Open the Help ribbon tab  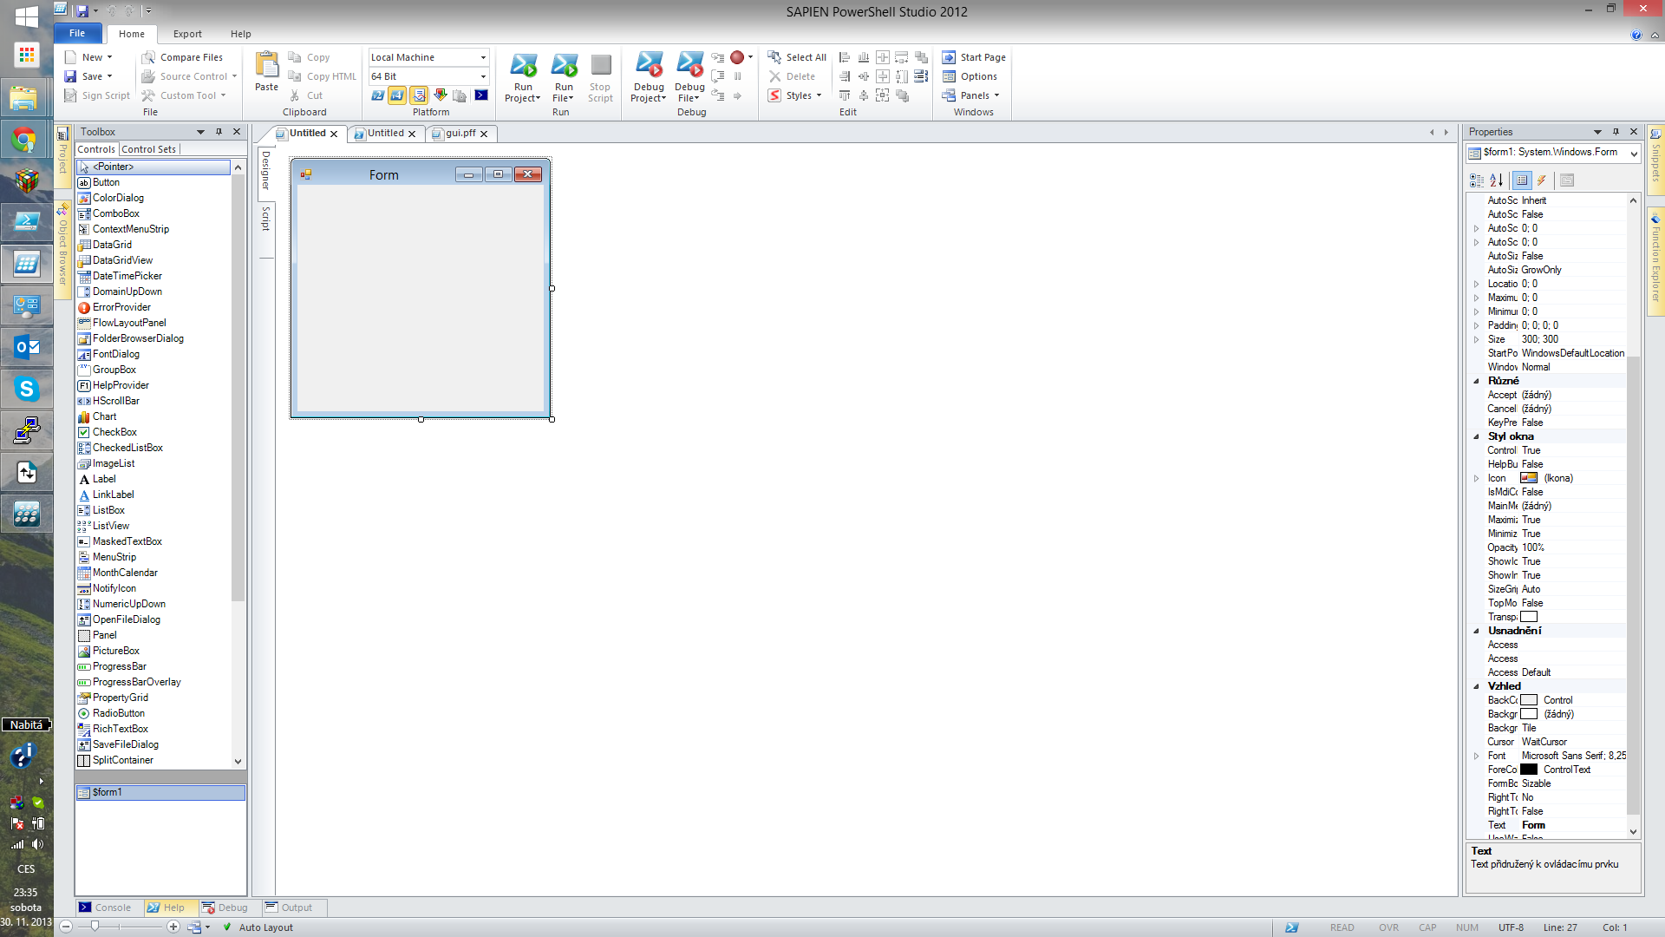pos(240,34)
